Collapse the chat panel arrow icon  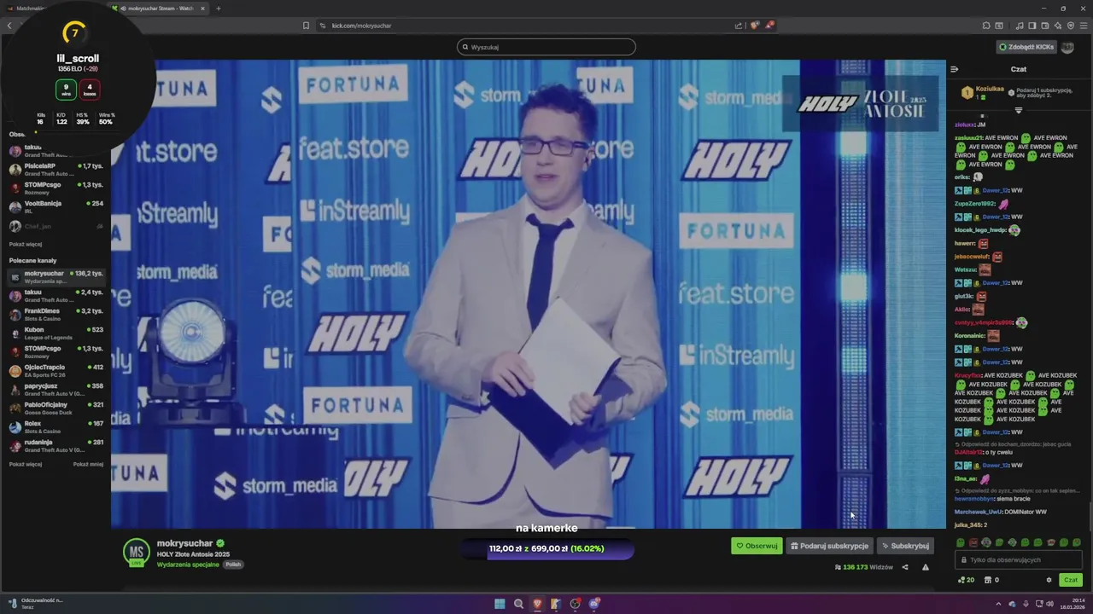coord(954,69)
